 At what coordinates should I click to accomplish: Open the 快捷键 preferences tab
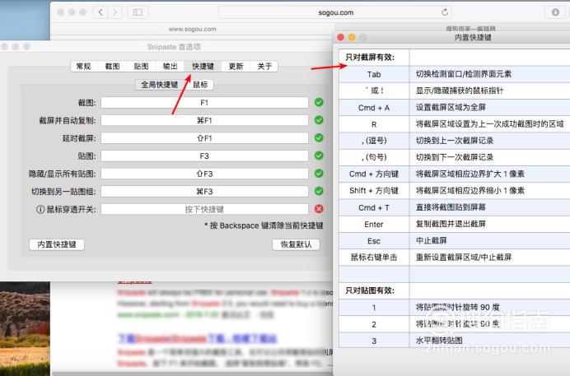[x=203, y=67]
